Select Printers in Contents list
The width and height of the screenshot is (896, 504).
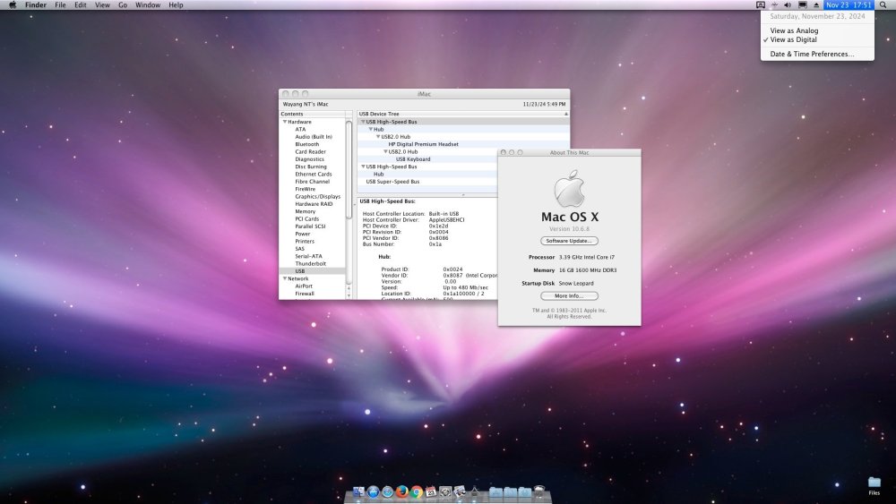[x=305, y=241]
